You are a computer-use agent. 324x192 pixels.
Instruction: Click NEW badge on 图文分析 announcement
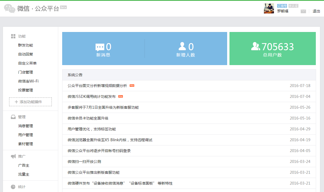(x=132, y=86)
